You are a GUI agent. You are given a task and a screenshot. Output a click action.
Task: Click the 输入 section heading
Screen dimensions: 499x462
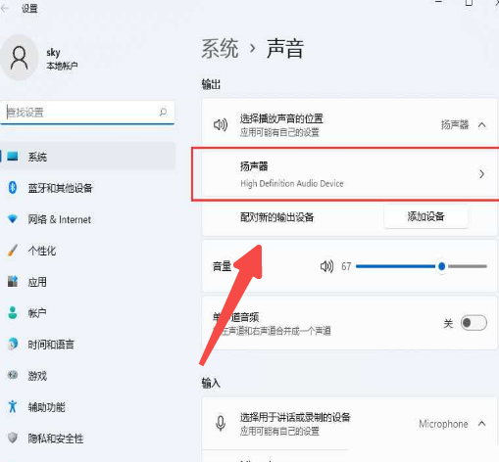point(211,383)
